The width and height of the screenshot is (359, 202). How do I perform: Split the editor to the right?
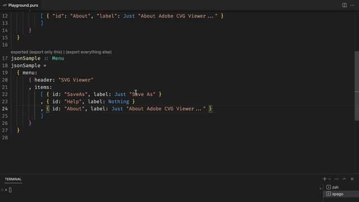[344, 5]
